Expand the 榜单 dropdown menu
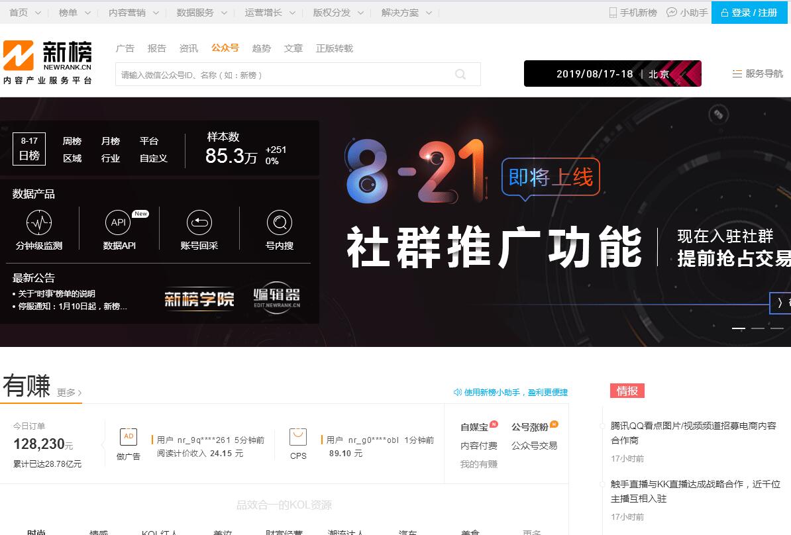This screenshot has height=535, width=791. 74,13
